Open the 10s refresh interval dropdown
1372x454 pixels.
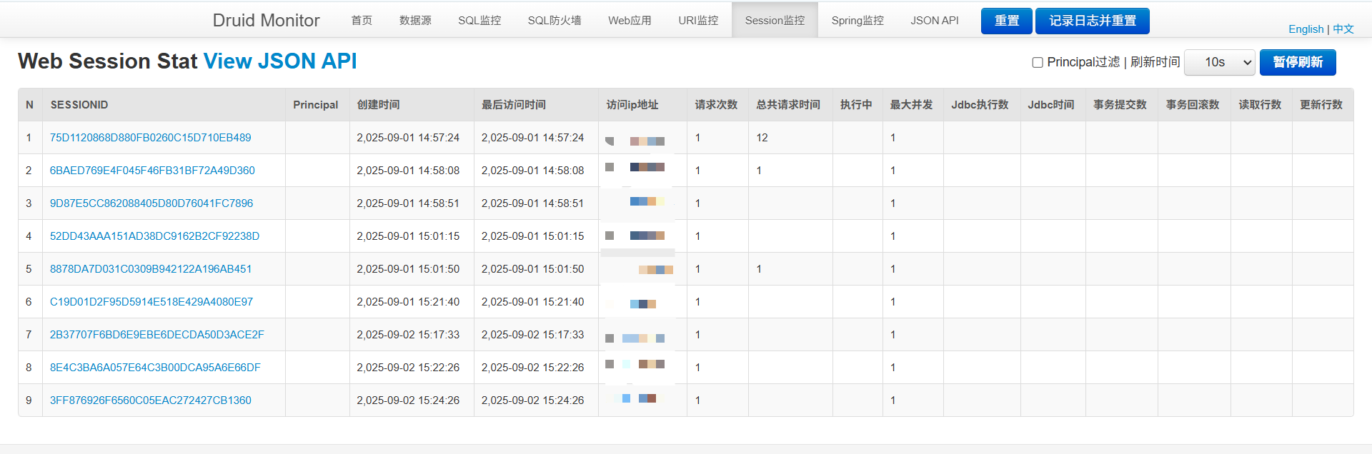pos(1220,63)
